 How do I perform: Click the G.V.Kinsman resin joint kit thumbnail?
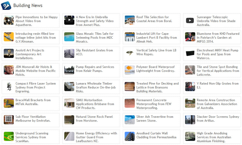9,37
